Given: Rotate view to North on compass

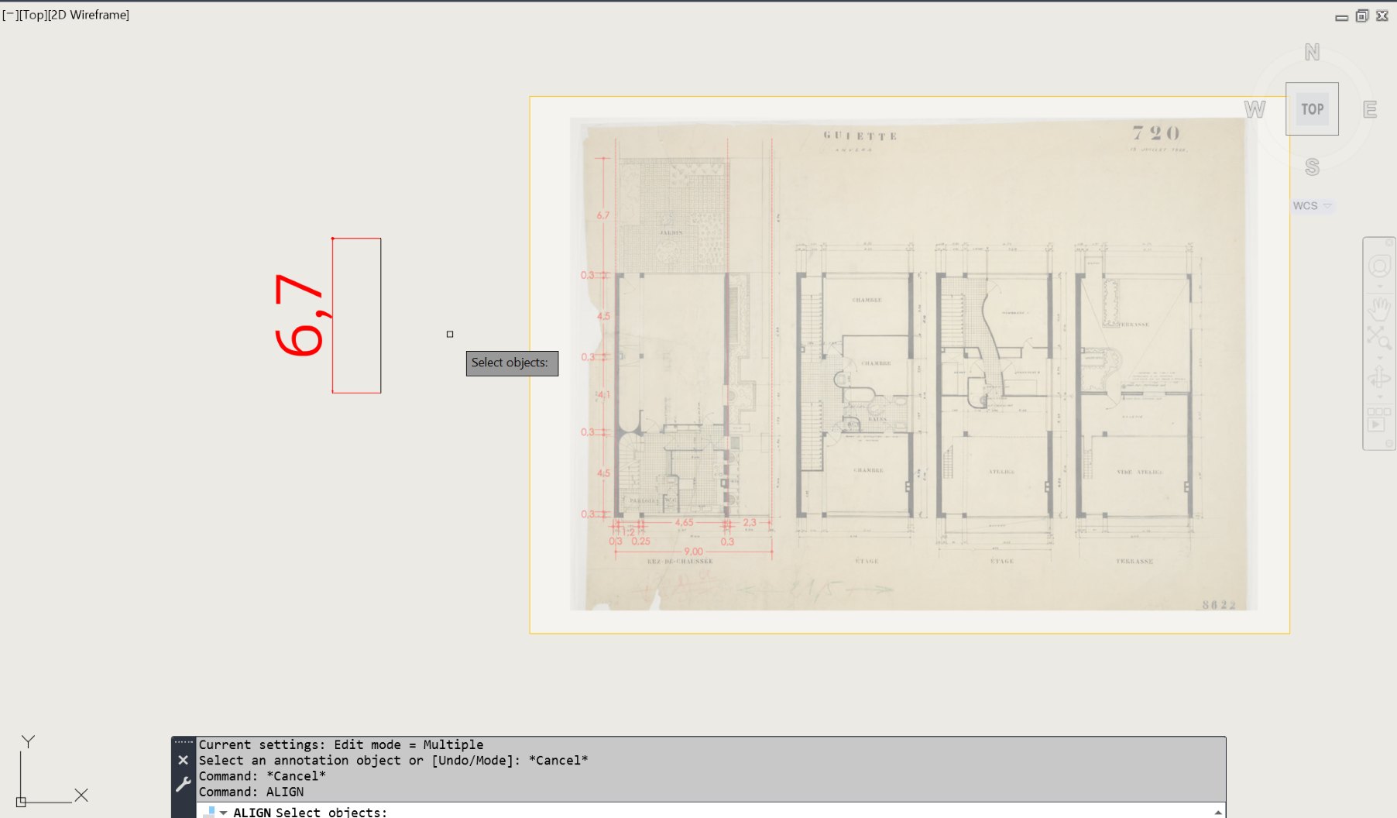Looking at the screenshot, I should pyautogui.click(x=1312, y=53).
